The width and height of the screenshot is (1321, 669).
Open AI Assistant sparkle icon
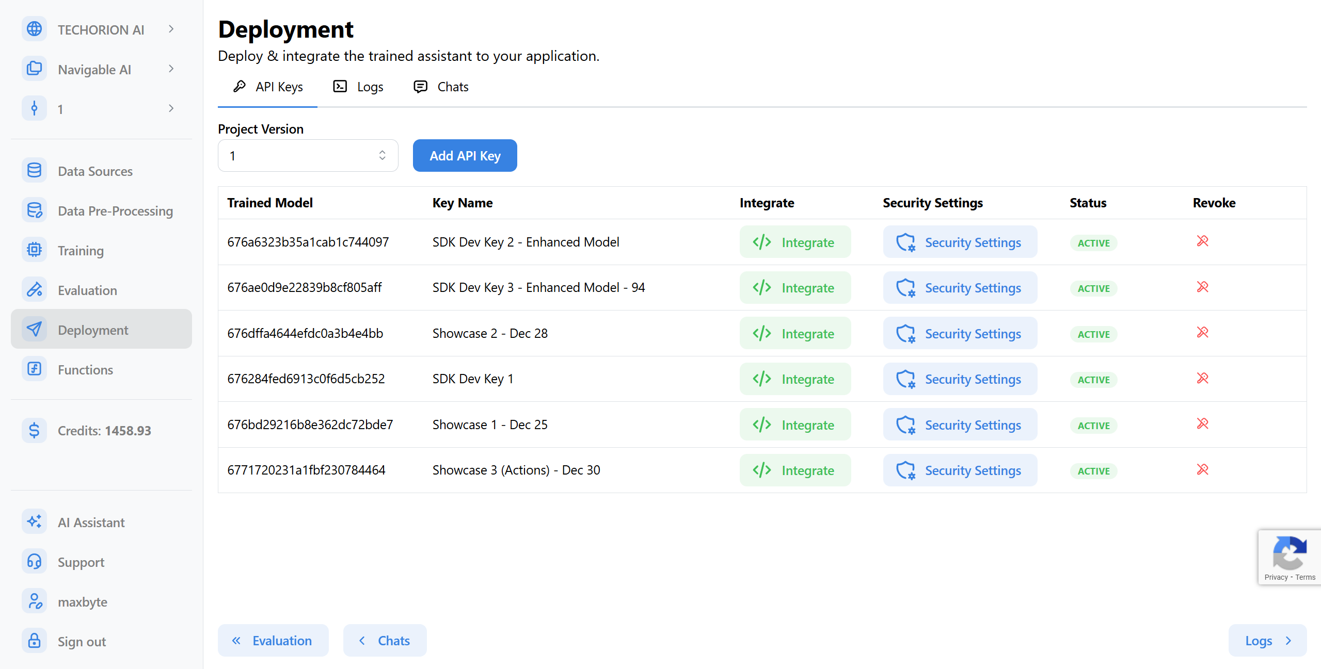click(34, 522)
